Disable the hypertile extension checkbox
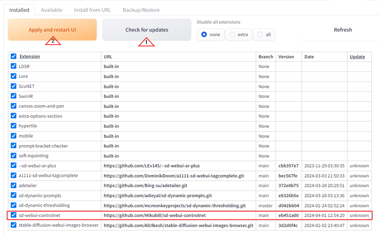This screenshot has height=235, width=379. pyautogui.click(x=13, y=126)
